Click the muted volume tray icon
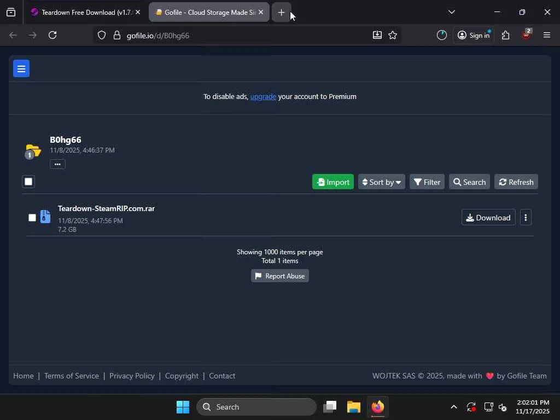This screenshot has height=420, width=560. pos(503,407)
